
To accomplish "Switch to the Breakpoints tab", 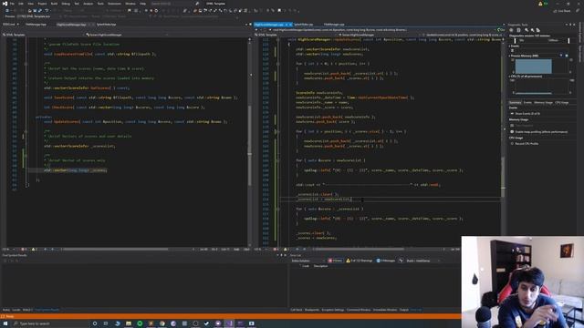I will click(312, 310).
